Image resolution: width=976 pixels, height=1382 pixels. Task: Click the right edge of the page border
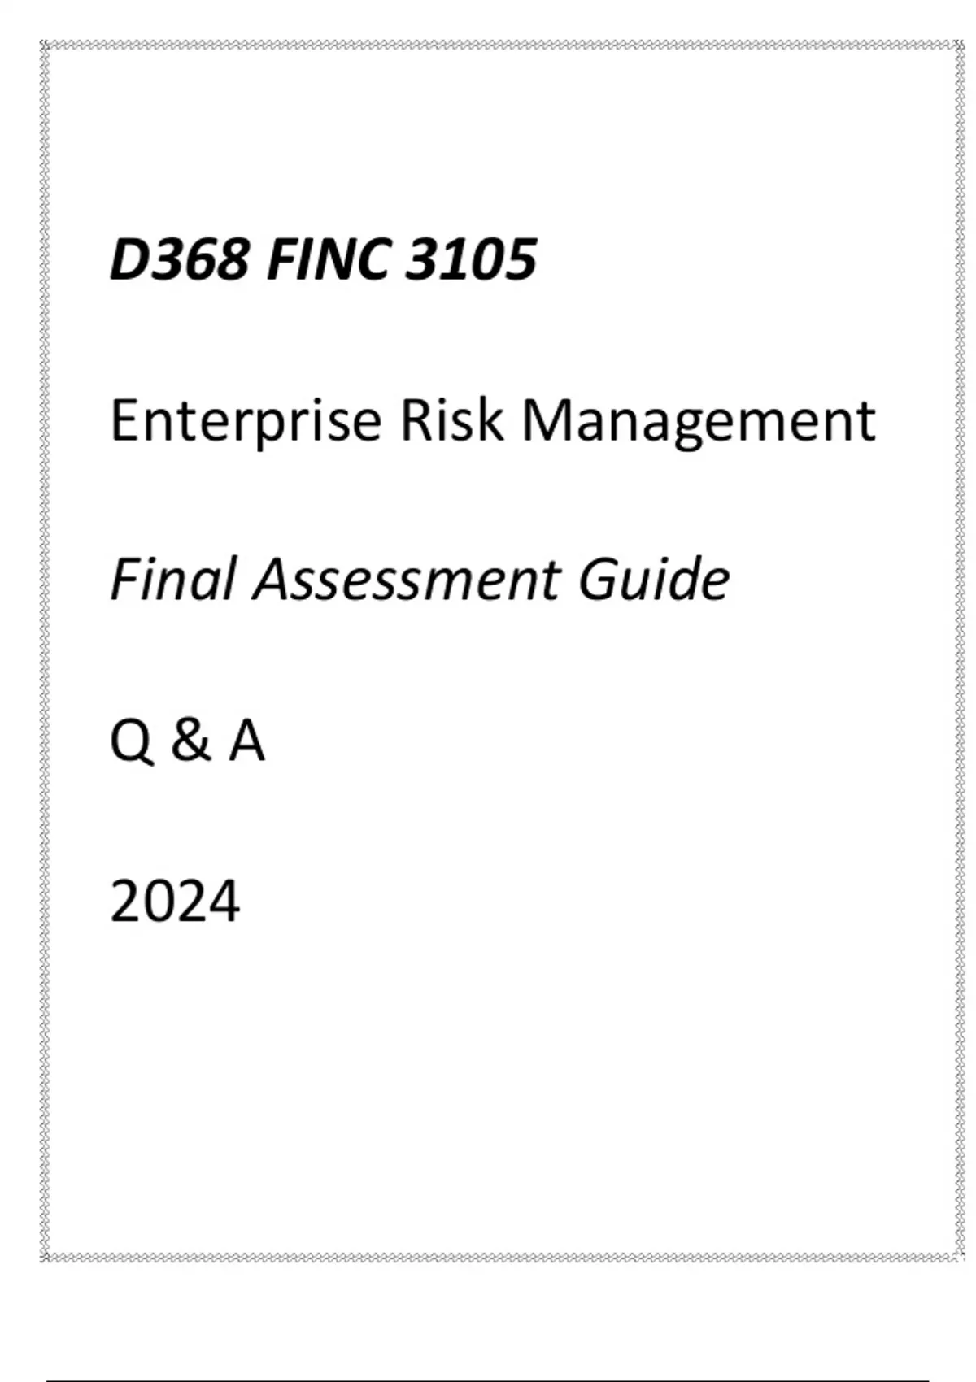[x=957, y=650]
